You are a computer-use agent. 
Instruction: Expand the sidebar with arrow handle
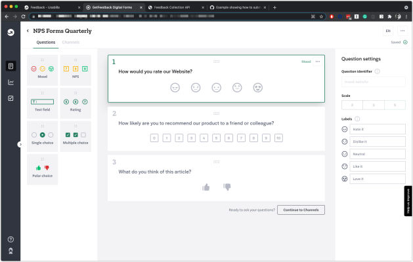20,144
